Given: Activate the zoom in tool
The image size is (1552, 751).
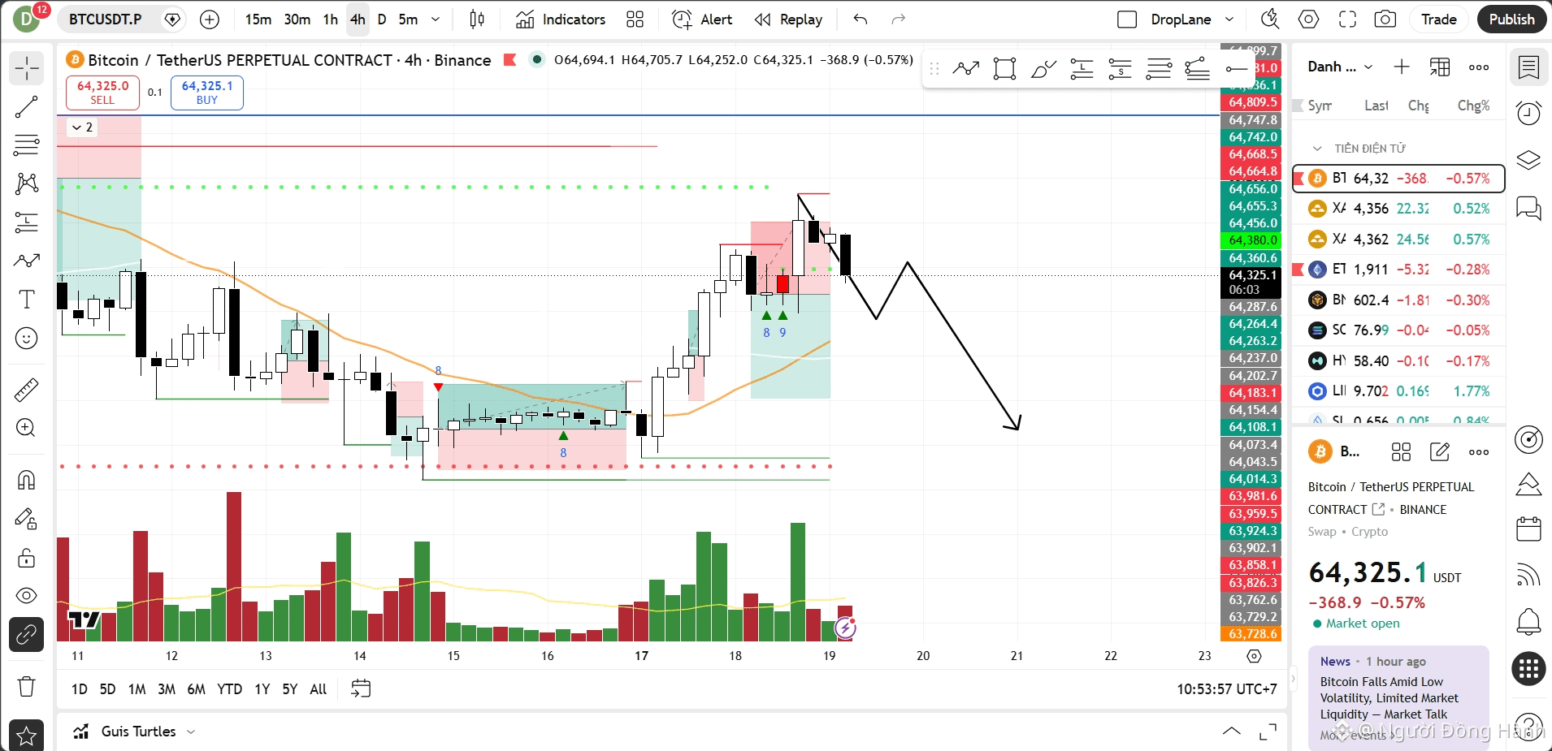Looking at the screenshot, I should coord(27,428).
